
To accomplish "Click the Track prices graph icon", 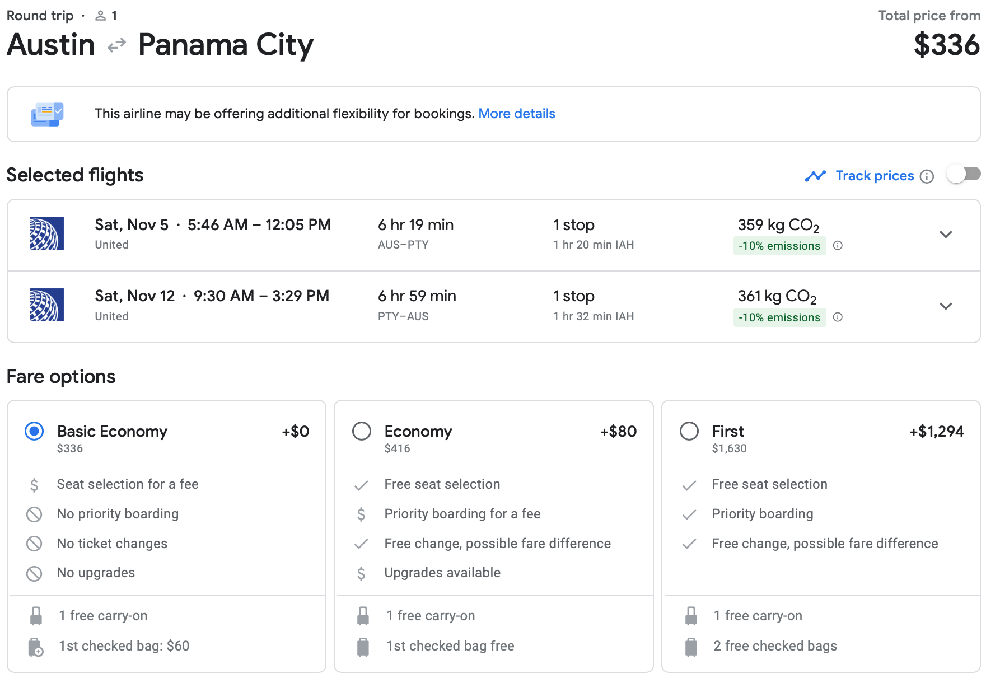I will 815,176.
